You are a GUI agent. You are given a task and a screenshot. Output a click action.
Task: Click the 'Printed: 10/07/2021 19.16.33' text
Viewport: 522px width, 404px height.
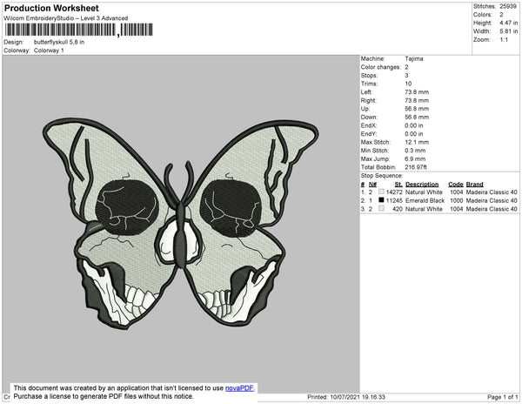tap(346, 397)
